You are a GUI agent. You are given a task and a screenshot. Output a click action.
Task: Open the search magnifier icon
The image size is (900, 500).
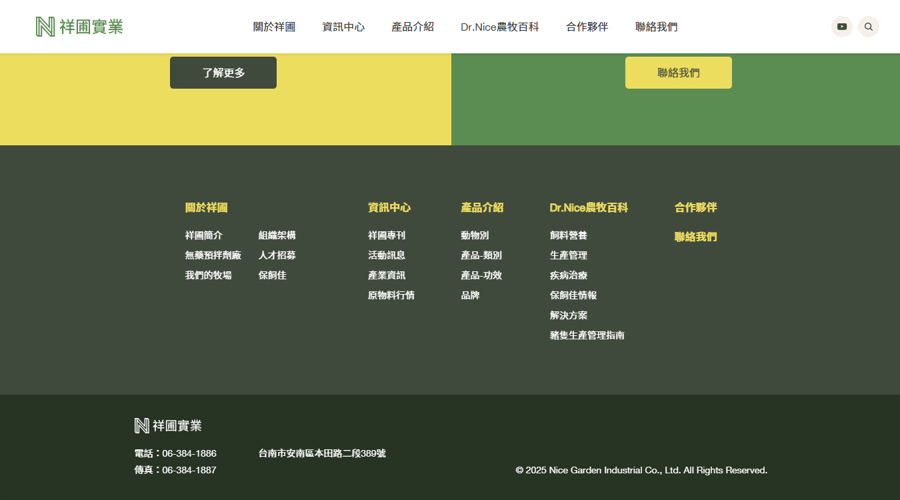point(868,27)
